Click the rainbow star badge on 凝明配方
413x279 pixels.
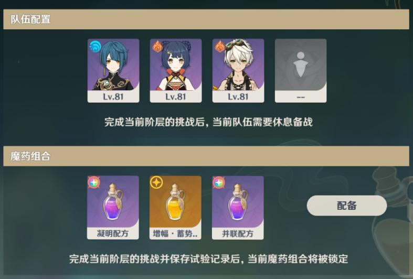pos(94,182)
